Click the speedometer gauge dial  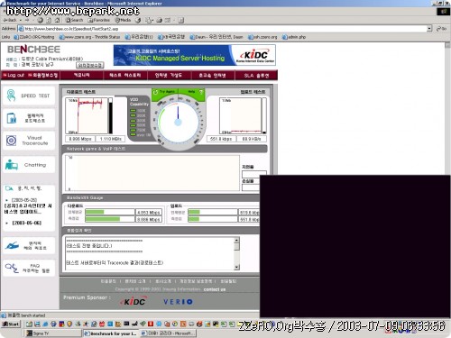[x=178, y=122]
